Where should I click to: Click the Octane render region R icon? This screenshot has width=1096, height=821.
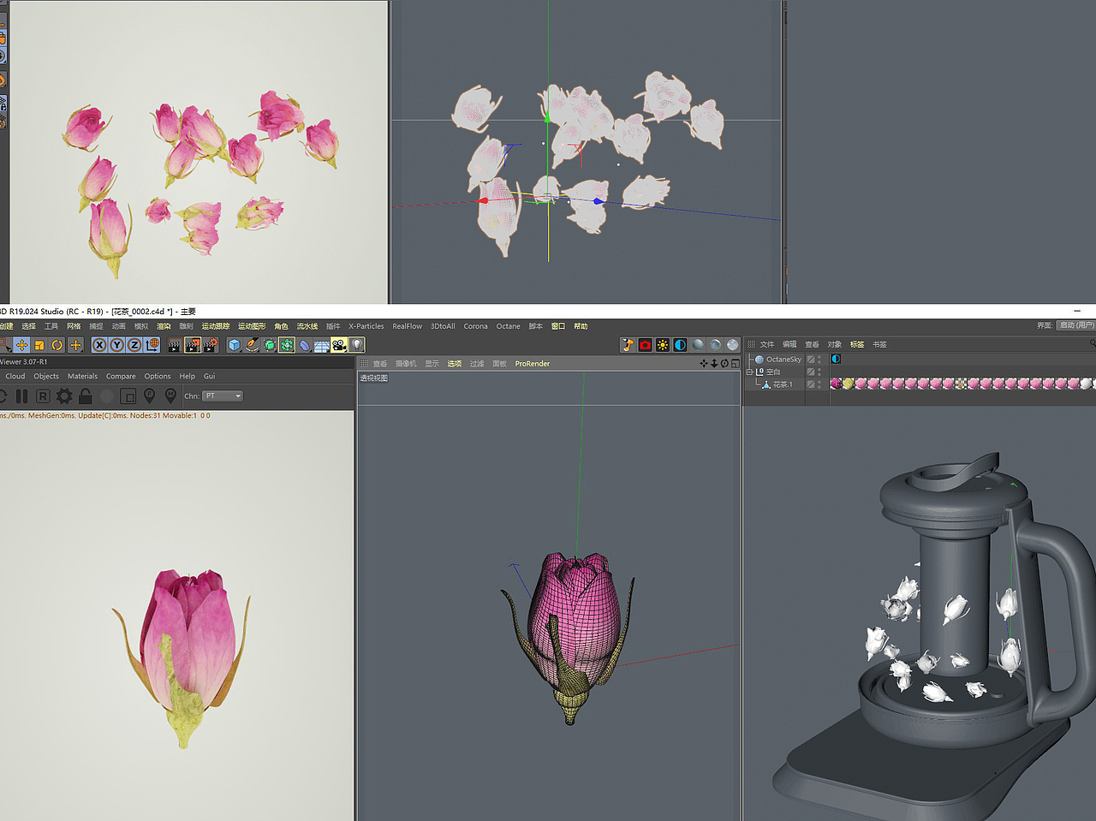coord(43,396)
